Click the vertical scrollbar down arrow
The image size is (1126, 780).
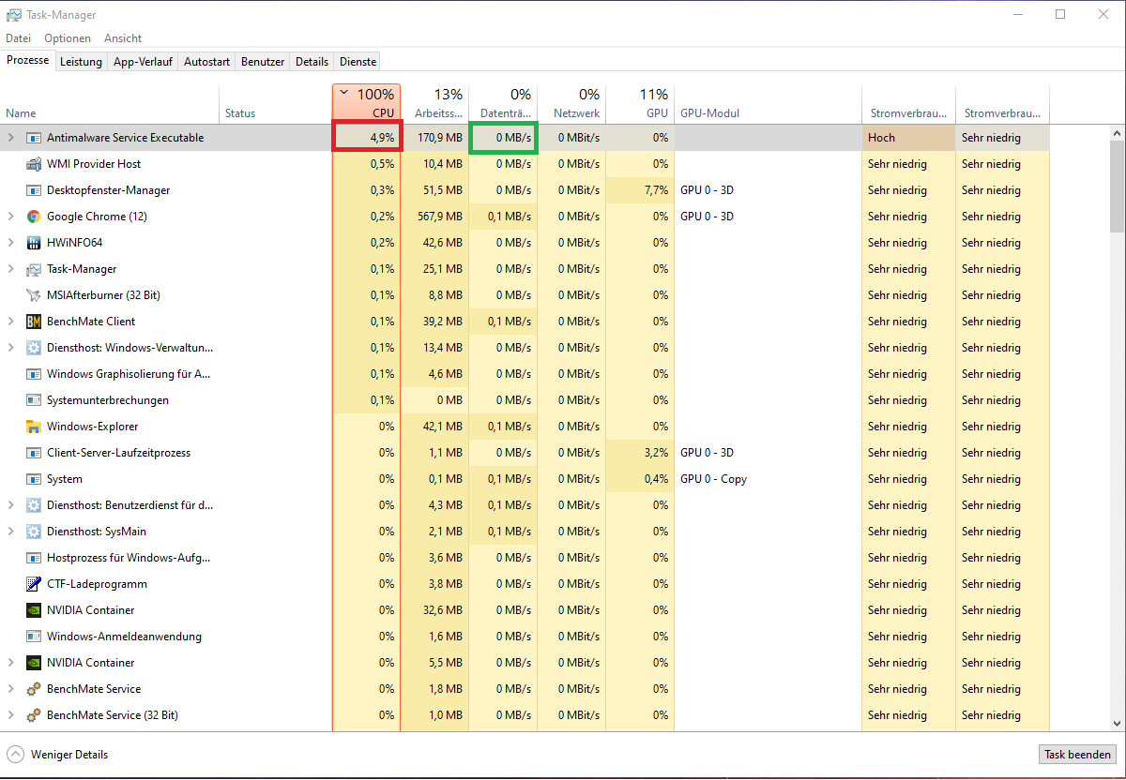[1117, 723]
